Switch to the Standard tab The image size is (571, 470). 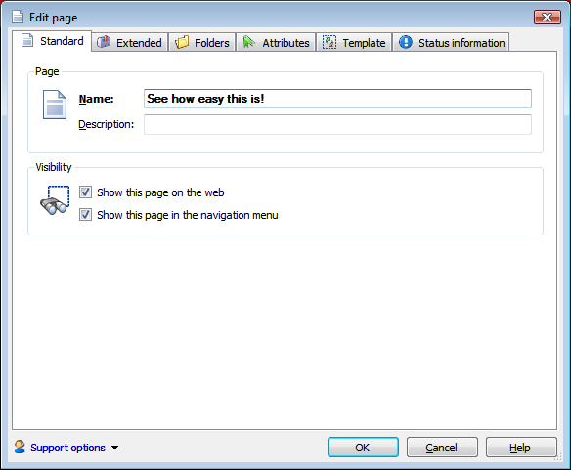click(52, 41)
